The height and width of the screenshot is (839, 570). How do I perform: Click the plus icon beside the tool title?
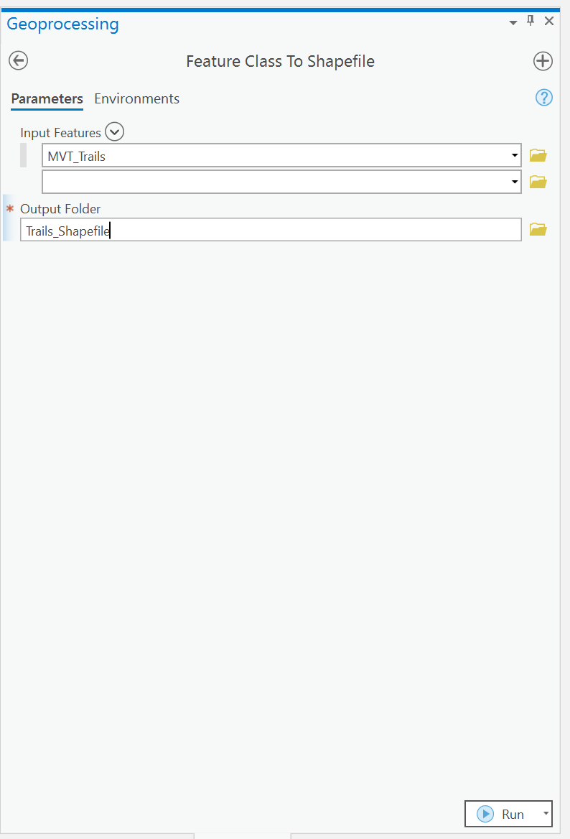543,61
